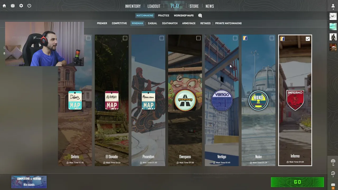Select the DEATHMATCH game mode
The image size is (338, 190).
pos(170,23)
